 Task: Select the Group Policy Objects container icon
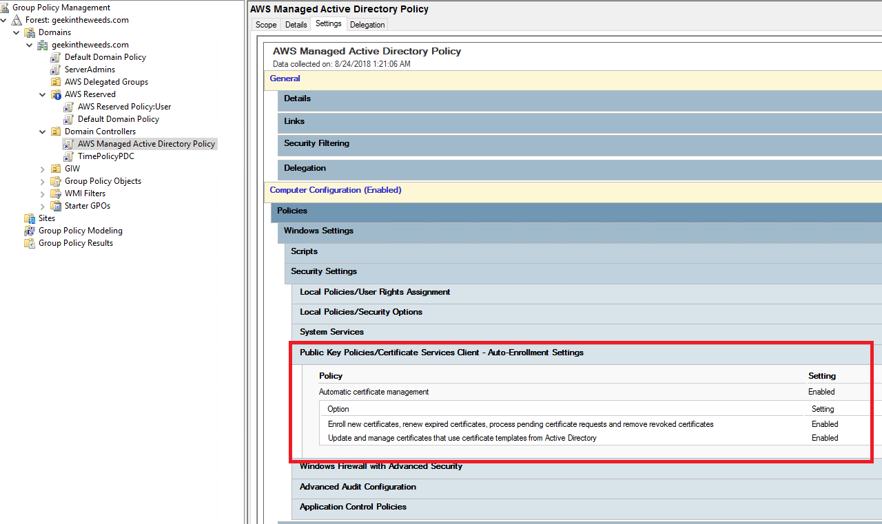pos(55,180)
